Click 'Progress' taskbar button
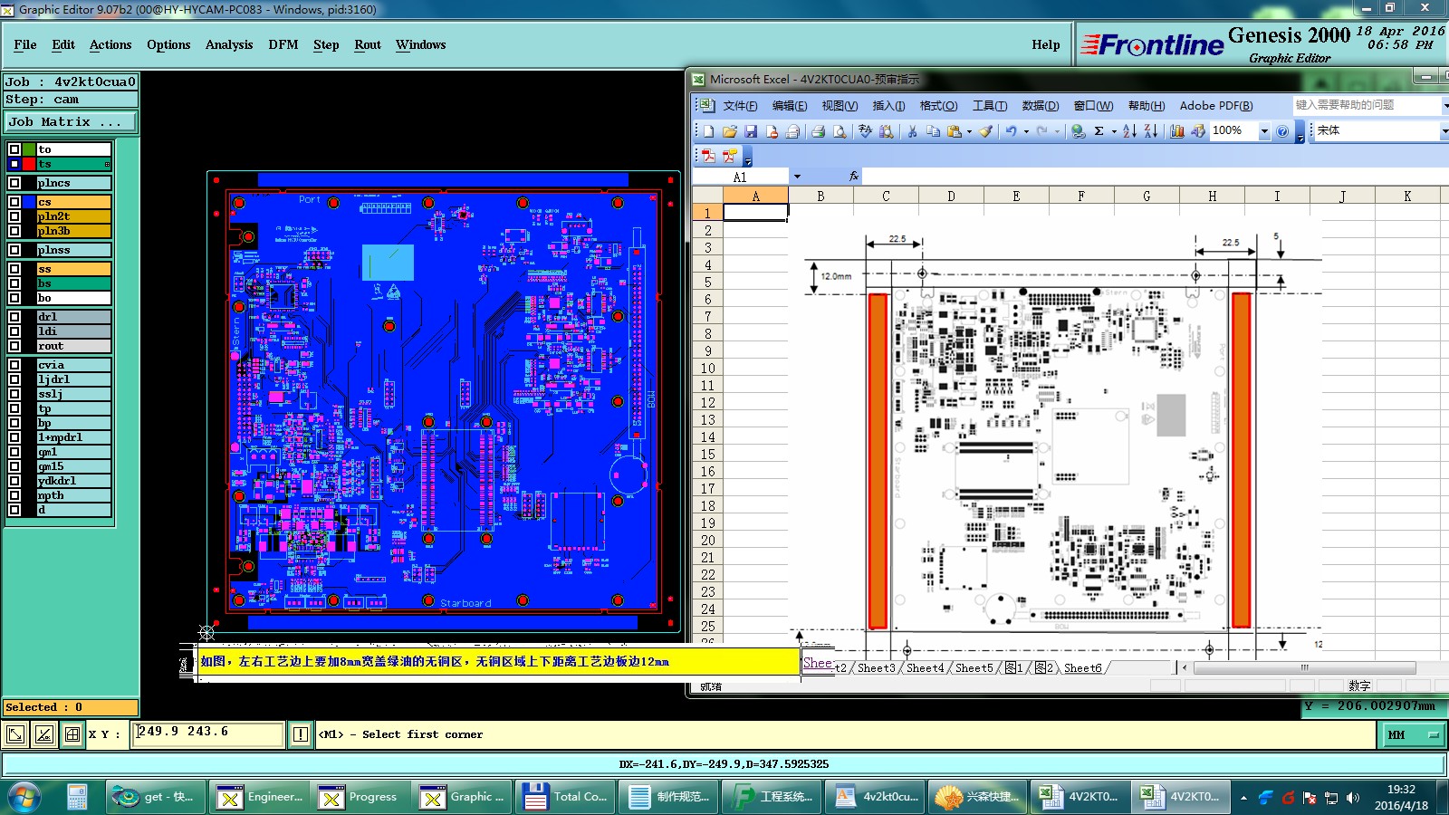 [x=360, y=797]
